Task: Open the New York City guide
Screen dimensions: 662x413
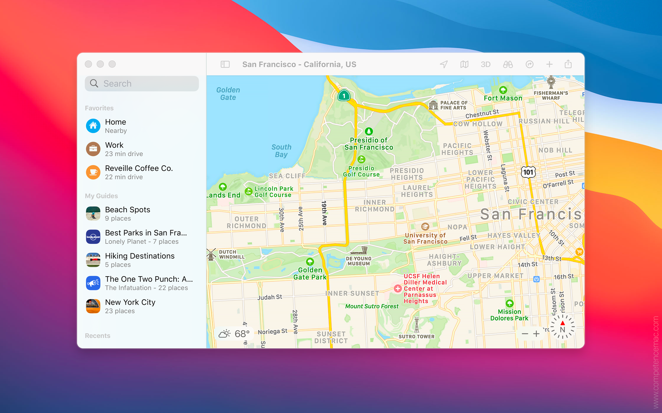Action: click(x=130, y=306)
